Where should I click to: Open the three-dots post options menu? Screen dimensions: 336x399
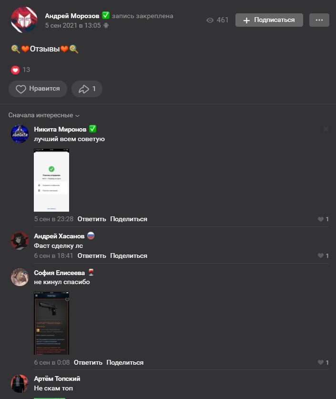319,20
